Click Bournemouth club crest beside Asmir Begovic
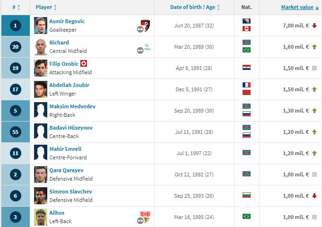Image resolution: width=322 pixels, height=227 pixels. click(145, 25)
